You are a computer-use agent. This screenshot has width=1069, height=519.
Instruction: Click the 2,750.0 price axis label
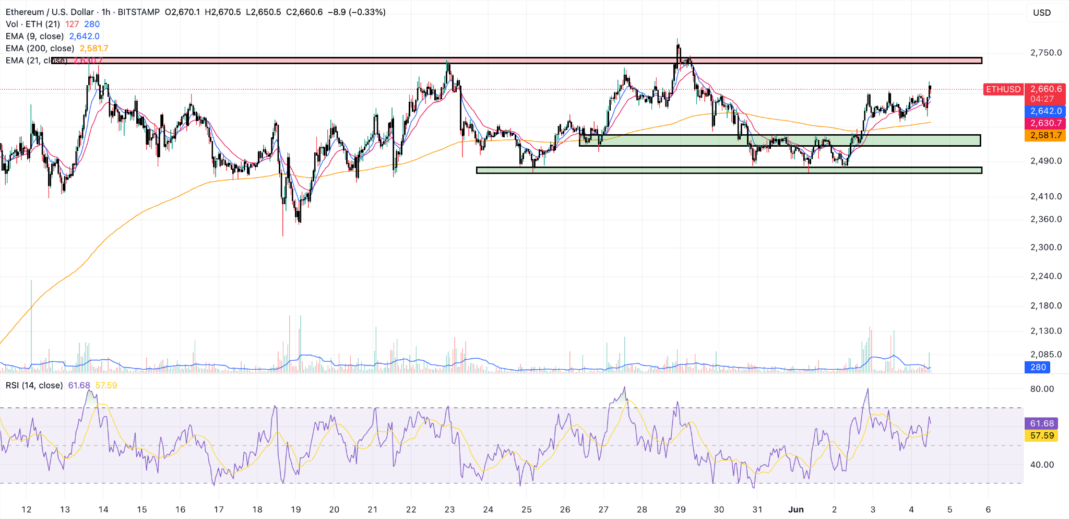(1046, 53)
